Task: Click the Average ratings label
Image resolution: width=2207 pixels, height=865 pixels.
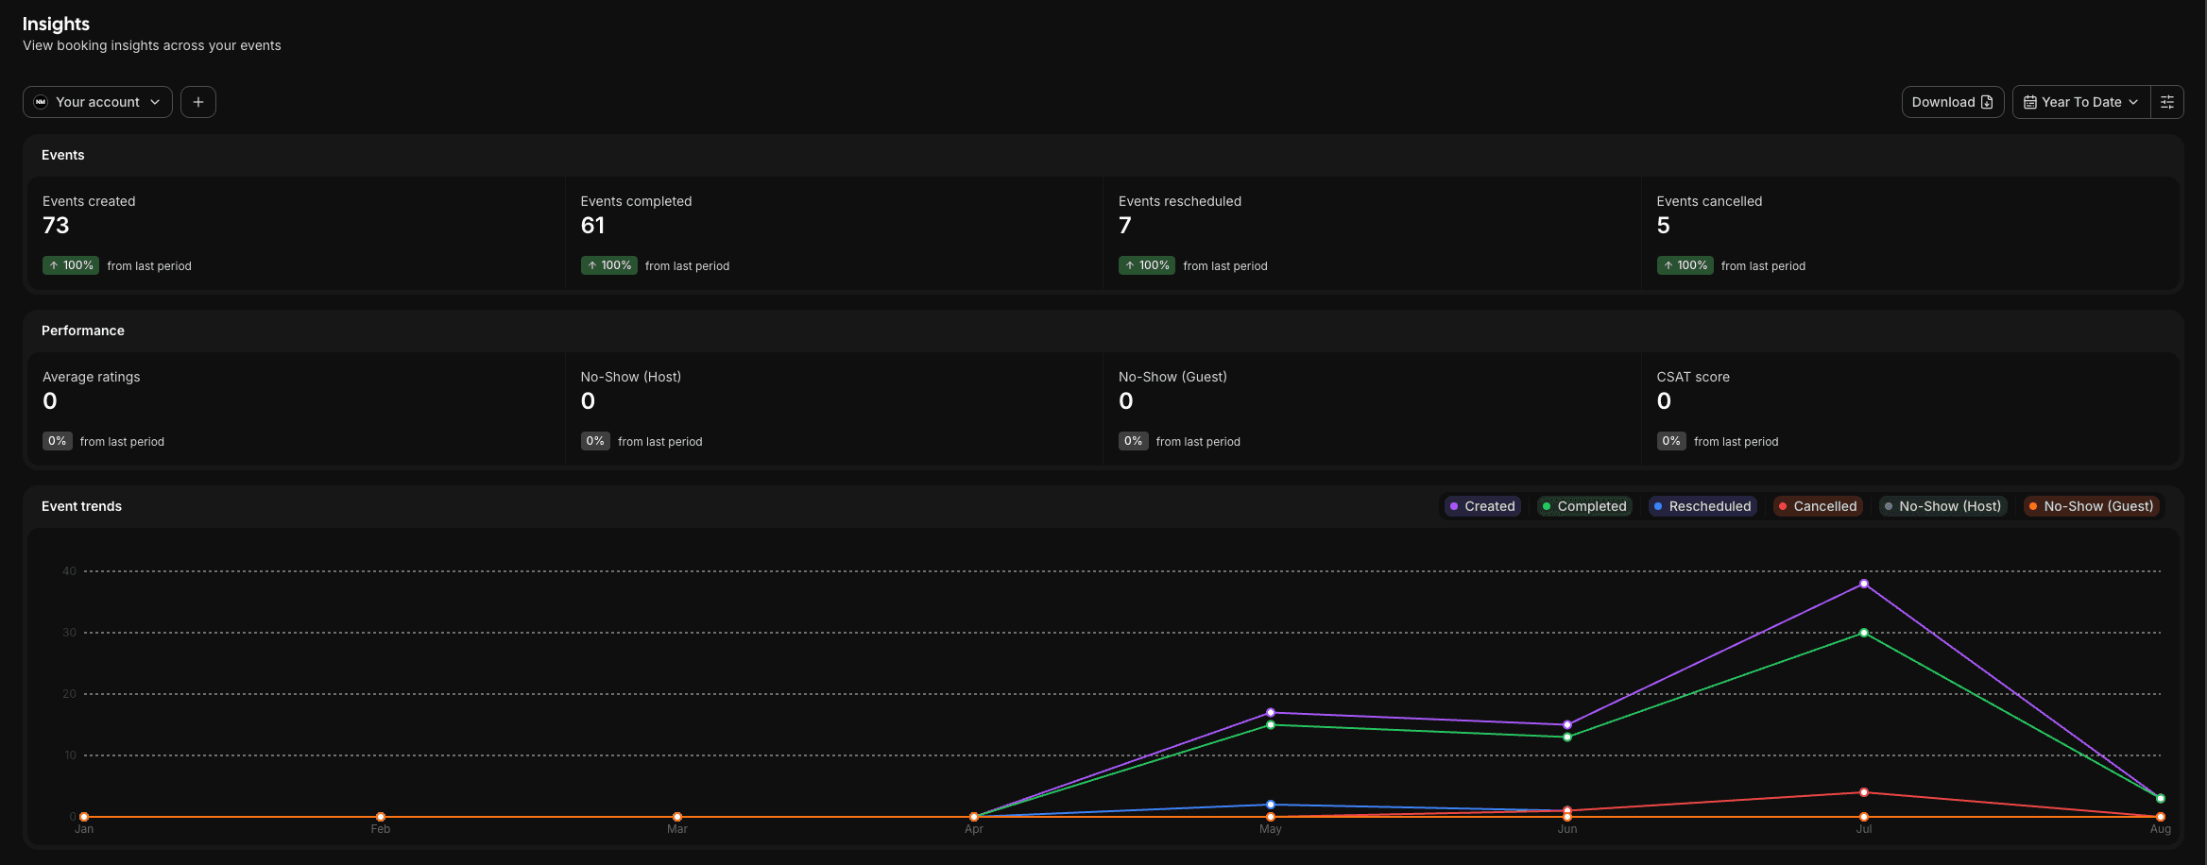Action: [x=91, y=377]
